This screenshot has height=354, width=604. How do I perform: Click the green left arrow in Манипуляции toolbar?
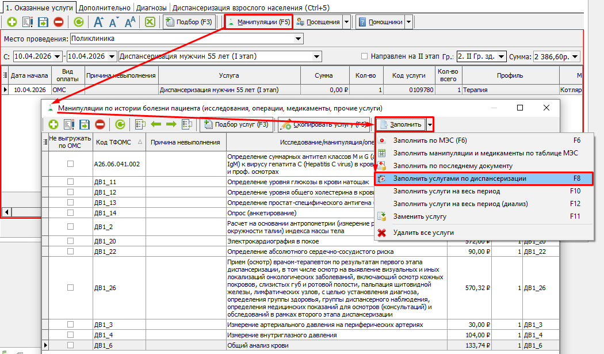pyautogui.click(x=155, y=124)
